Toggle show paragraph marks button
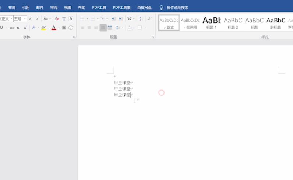Viewport: 293px width, 180px height. pyautogui.click(x=149, y=19)
